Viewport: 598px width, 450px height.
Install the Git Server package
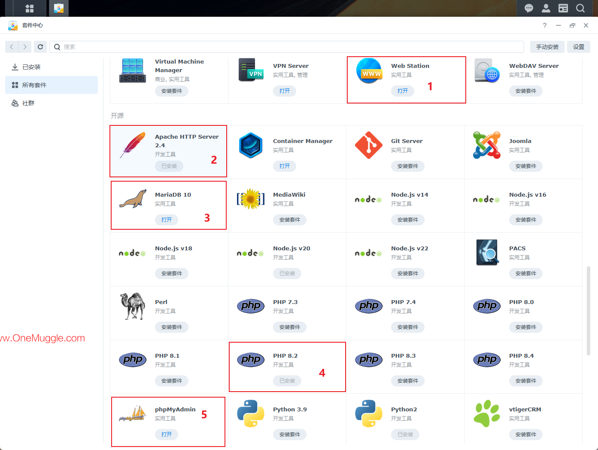point(408,166)
